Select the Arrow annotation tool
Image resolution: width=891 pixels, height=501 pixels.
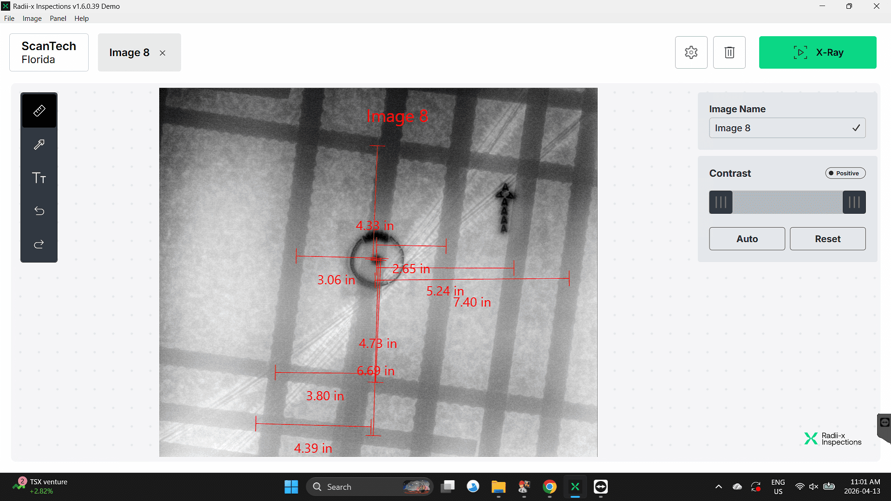pos(39,144)
